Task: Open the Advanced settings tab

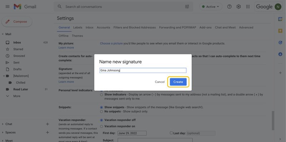Action: pyautogui.click(x=246, y=27)
